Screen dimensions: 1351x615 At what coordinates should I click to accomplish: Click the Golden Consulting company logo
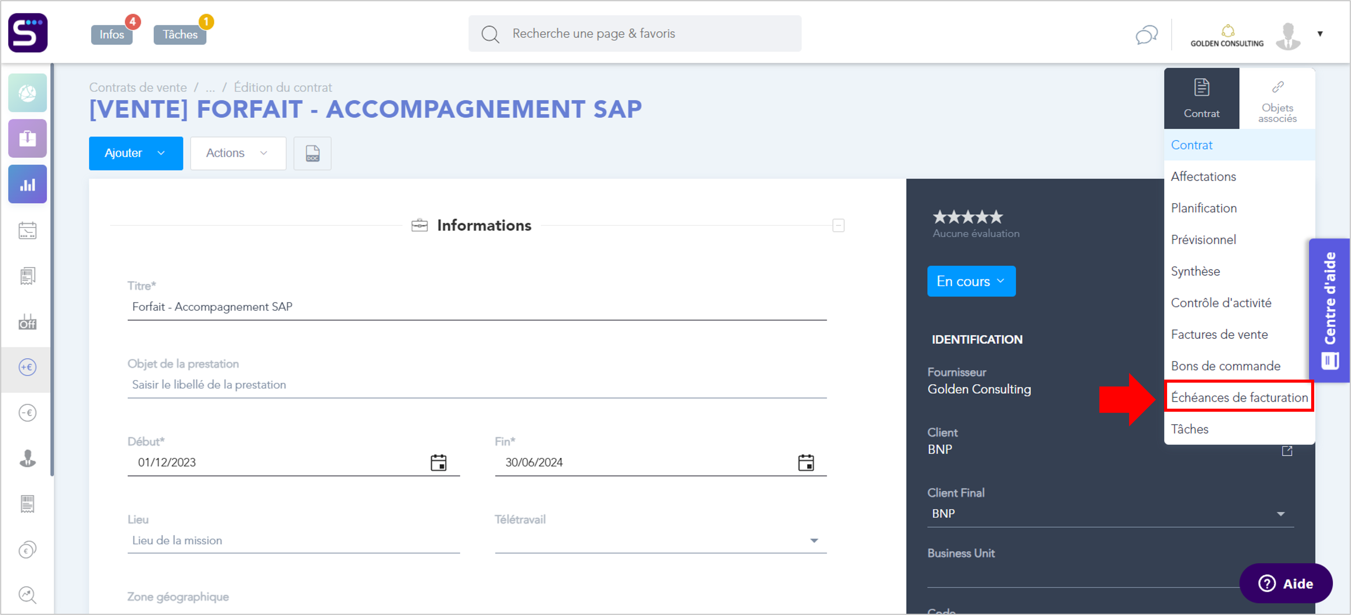[1227, 36]
